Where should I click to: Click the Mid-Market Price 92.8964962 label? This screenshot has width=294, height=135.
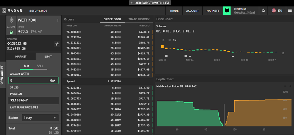point(176,86)
